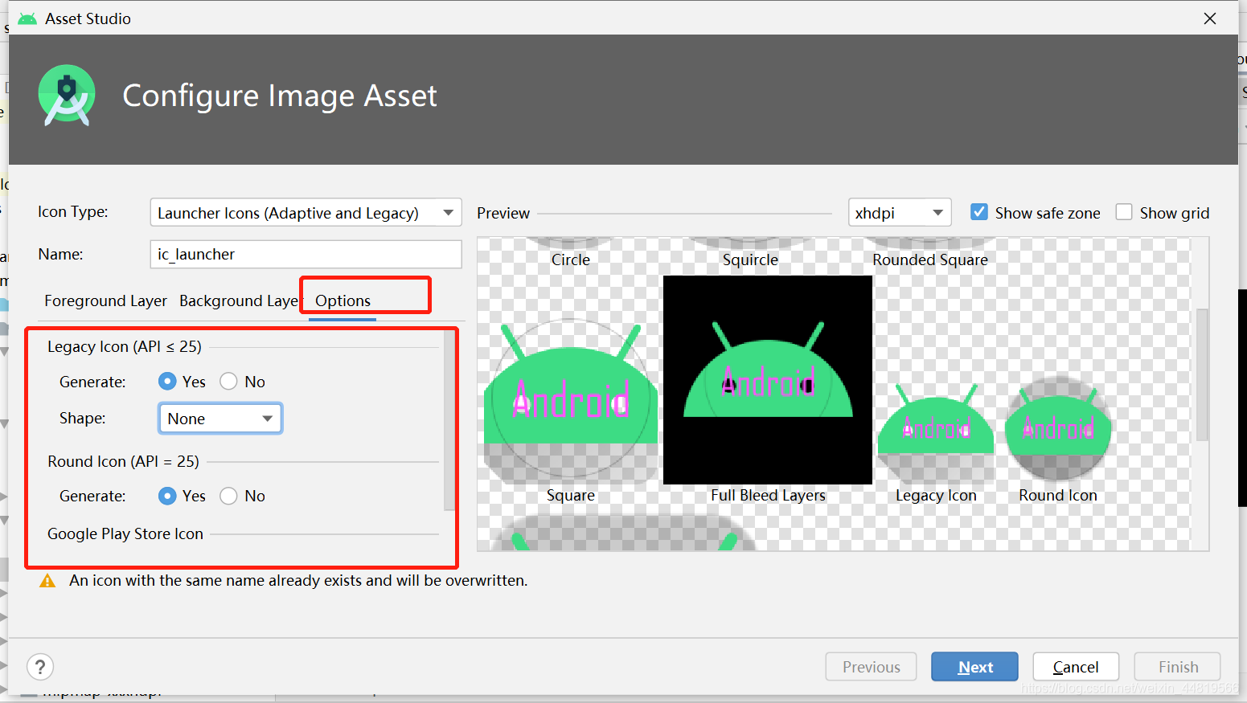Click the overwrite warning message text
Viewport: 1247px width, 703px height.
(x=298, y=580)
